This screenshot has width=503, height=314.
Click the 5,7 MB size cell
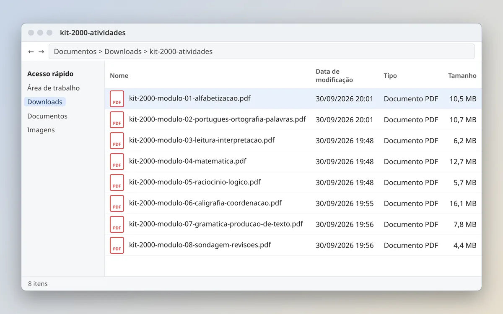coord(465,183)
